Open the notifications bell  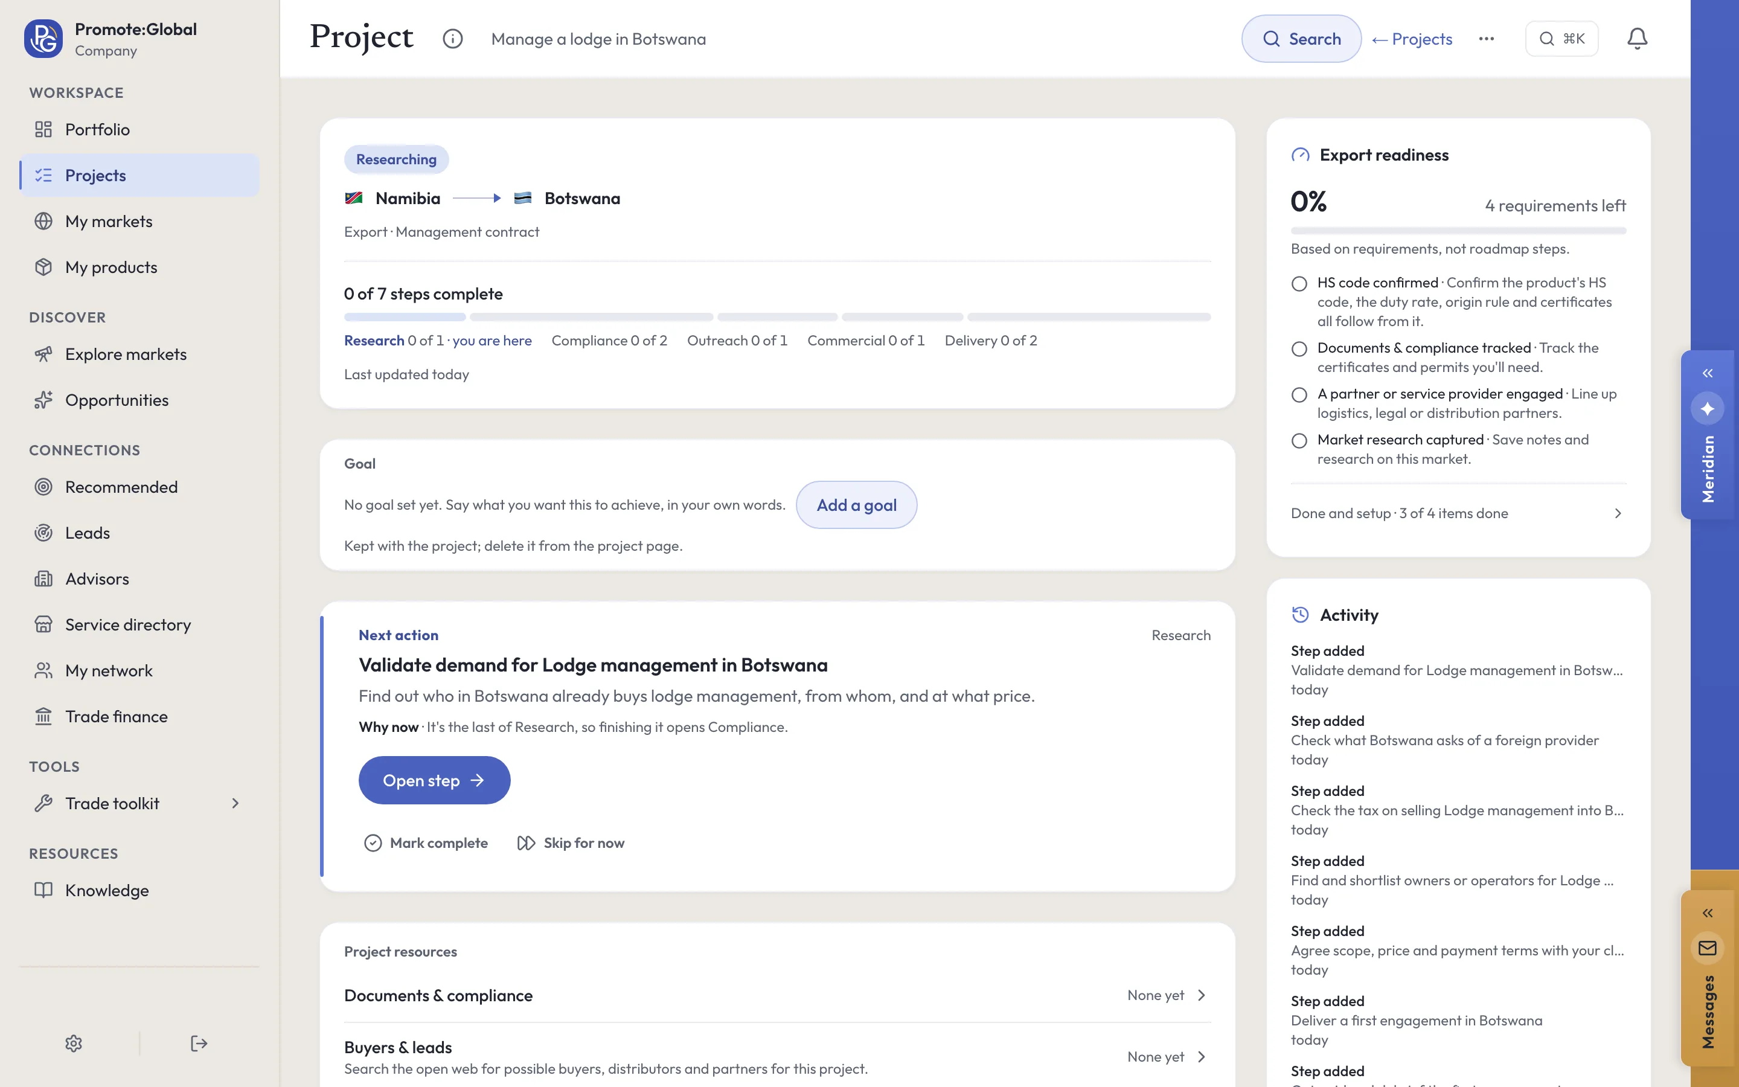(1637, 39)
